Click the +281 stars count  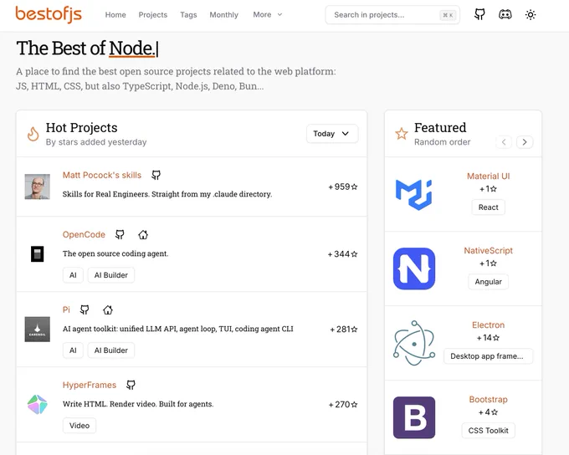click(343, 329)
